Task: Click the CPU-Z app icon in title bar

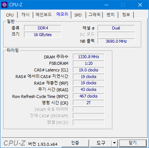Action: tap(4, 5)
